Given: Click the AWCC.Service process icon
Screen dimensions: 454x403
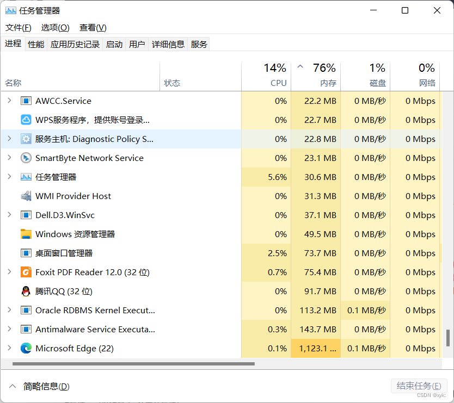Looking at the screenshot, I should click(x=26, y=101).
